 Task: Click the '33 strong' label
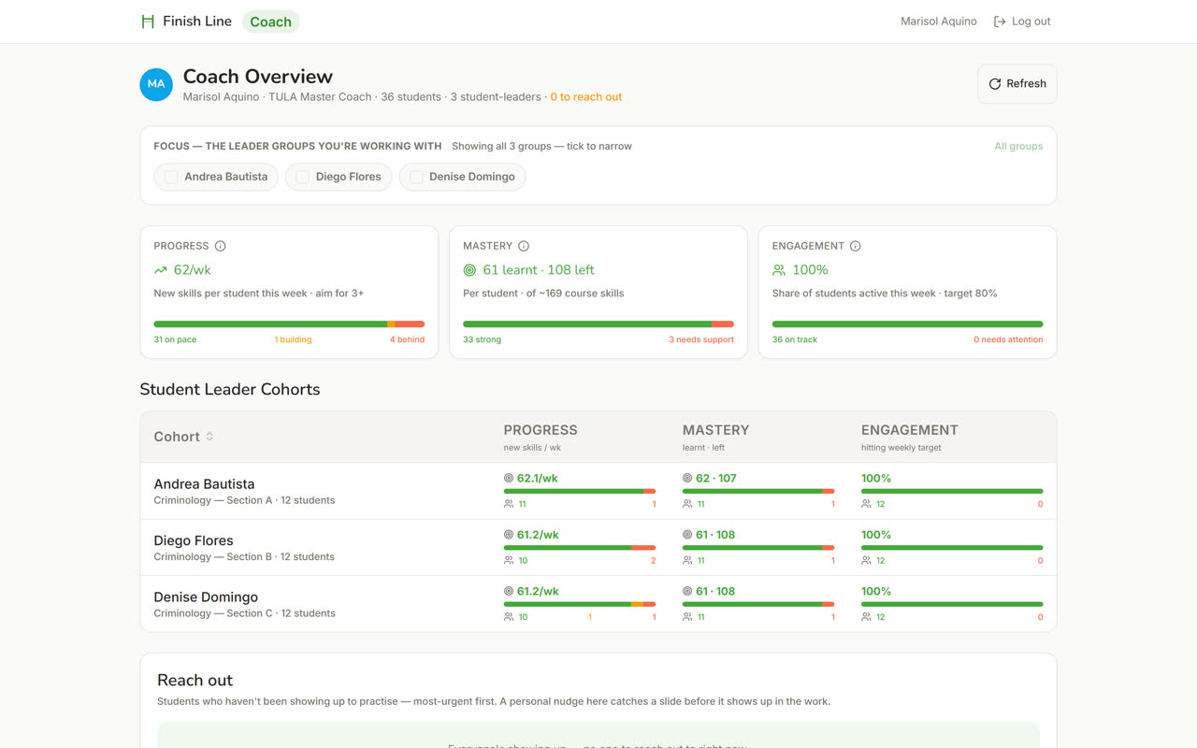[482, 339]
